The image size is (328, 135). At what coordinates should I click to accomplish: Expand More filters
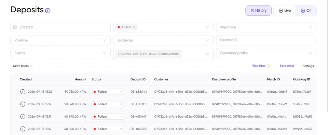point(23,66)
